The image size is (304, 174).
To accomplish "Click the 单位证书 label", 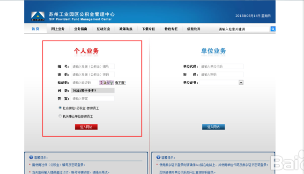I will tap(190, 83).
